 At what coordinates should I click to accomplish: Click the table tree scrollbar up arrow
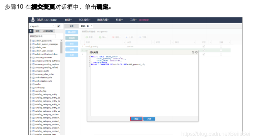coord(61,40)
